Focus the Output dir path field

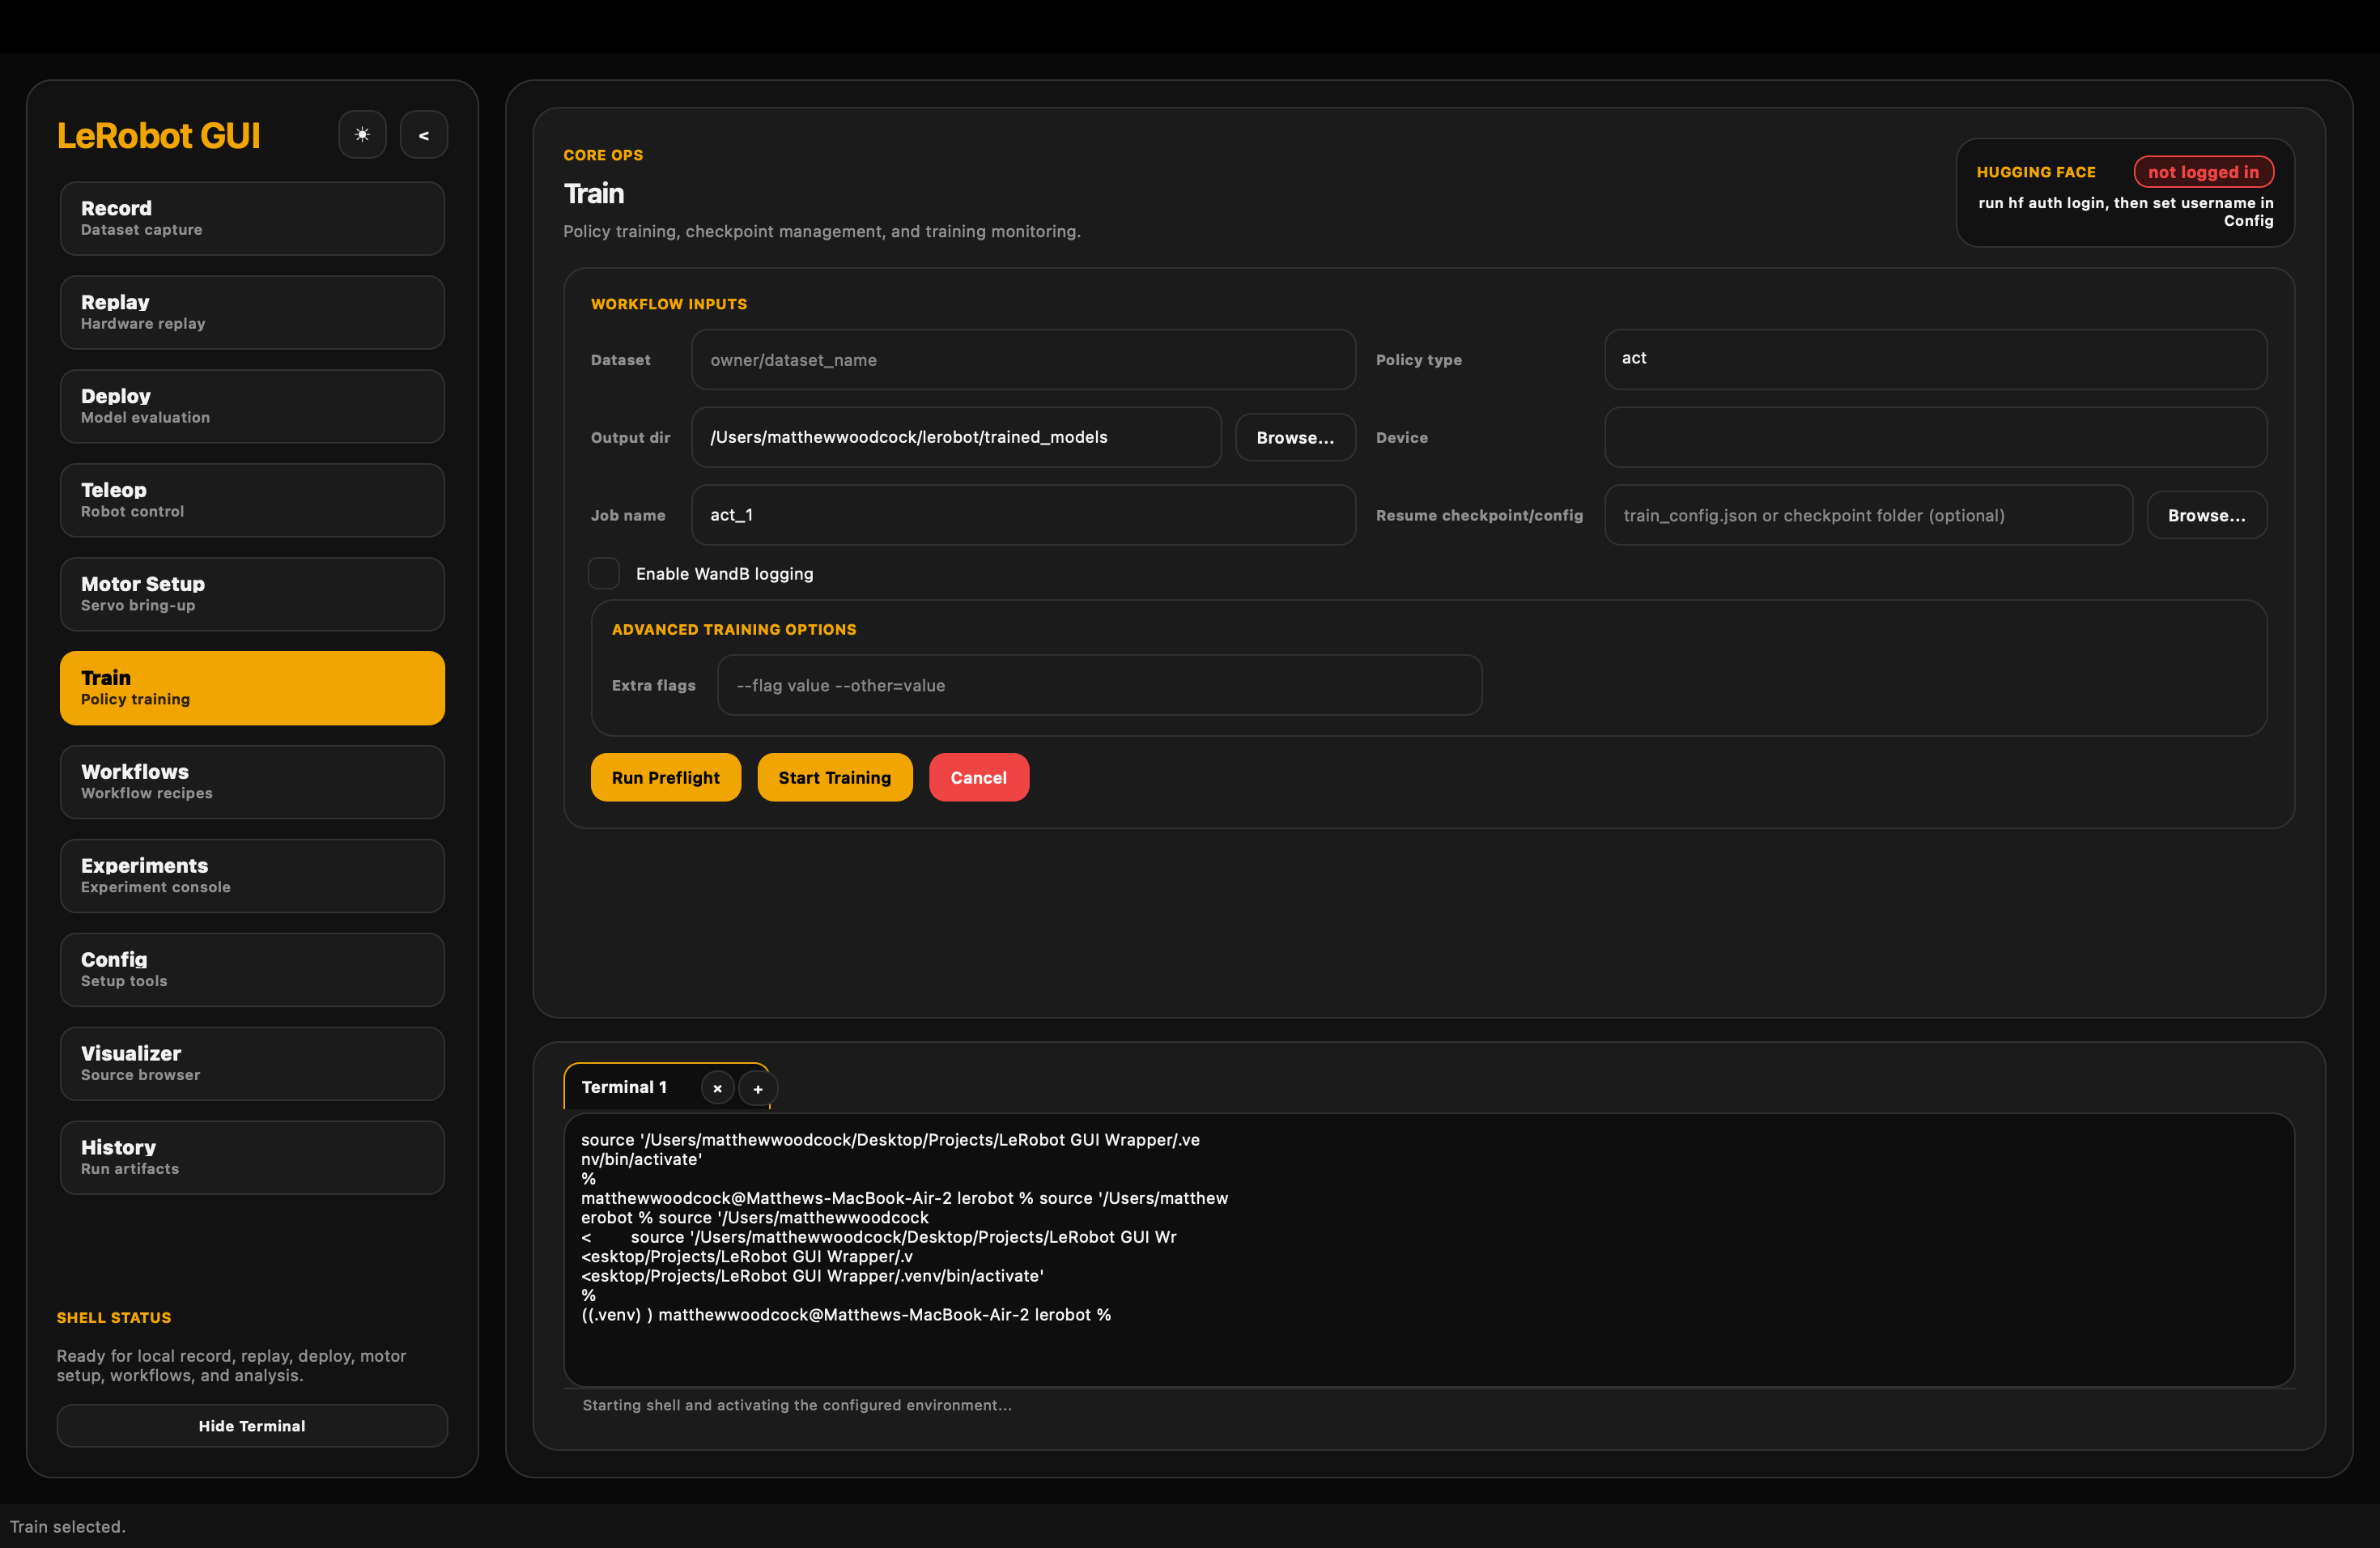(x=956, y=437)
